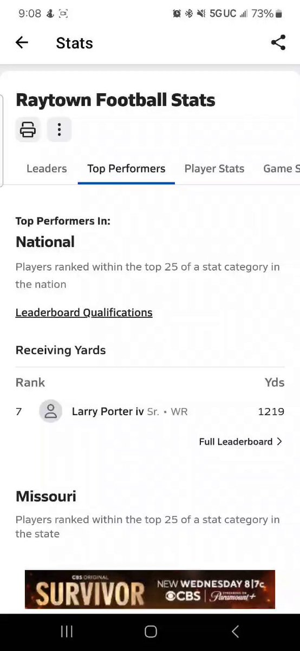
Task: Tap the Yds column header
Action: [275, 382]
